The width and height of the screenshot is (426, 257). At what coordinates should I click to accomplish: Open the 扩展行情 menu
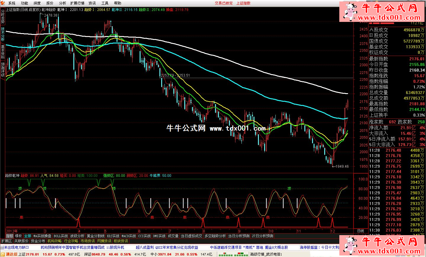77,3
